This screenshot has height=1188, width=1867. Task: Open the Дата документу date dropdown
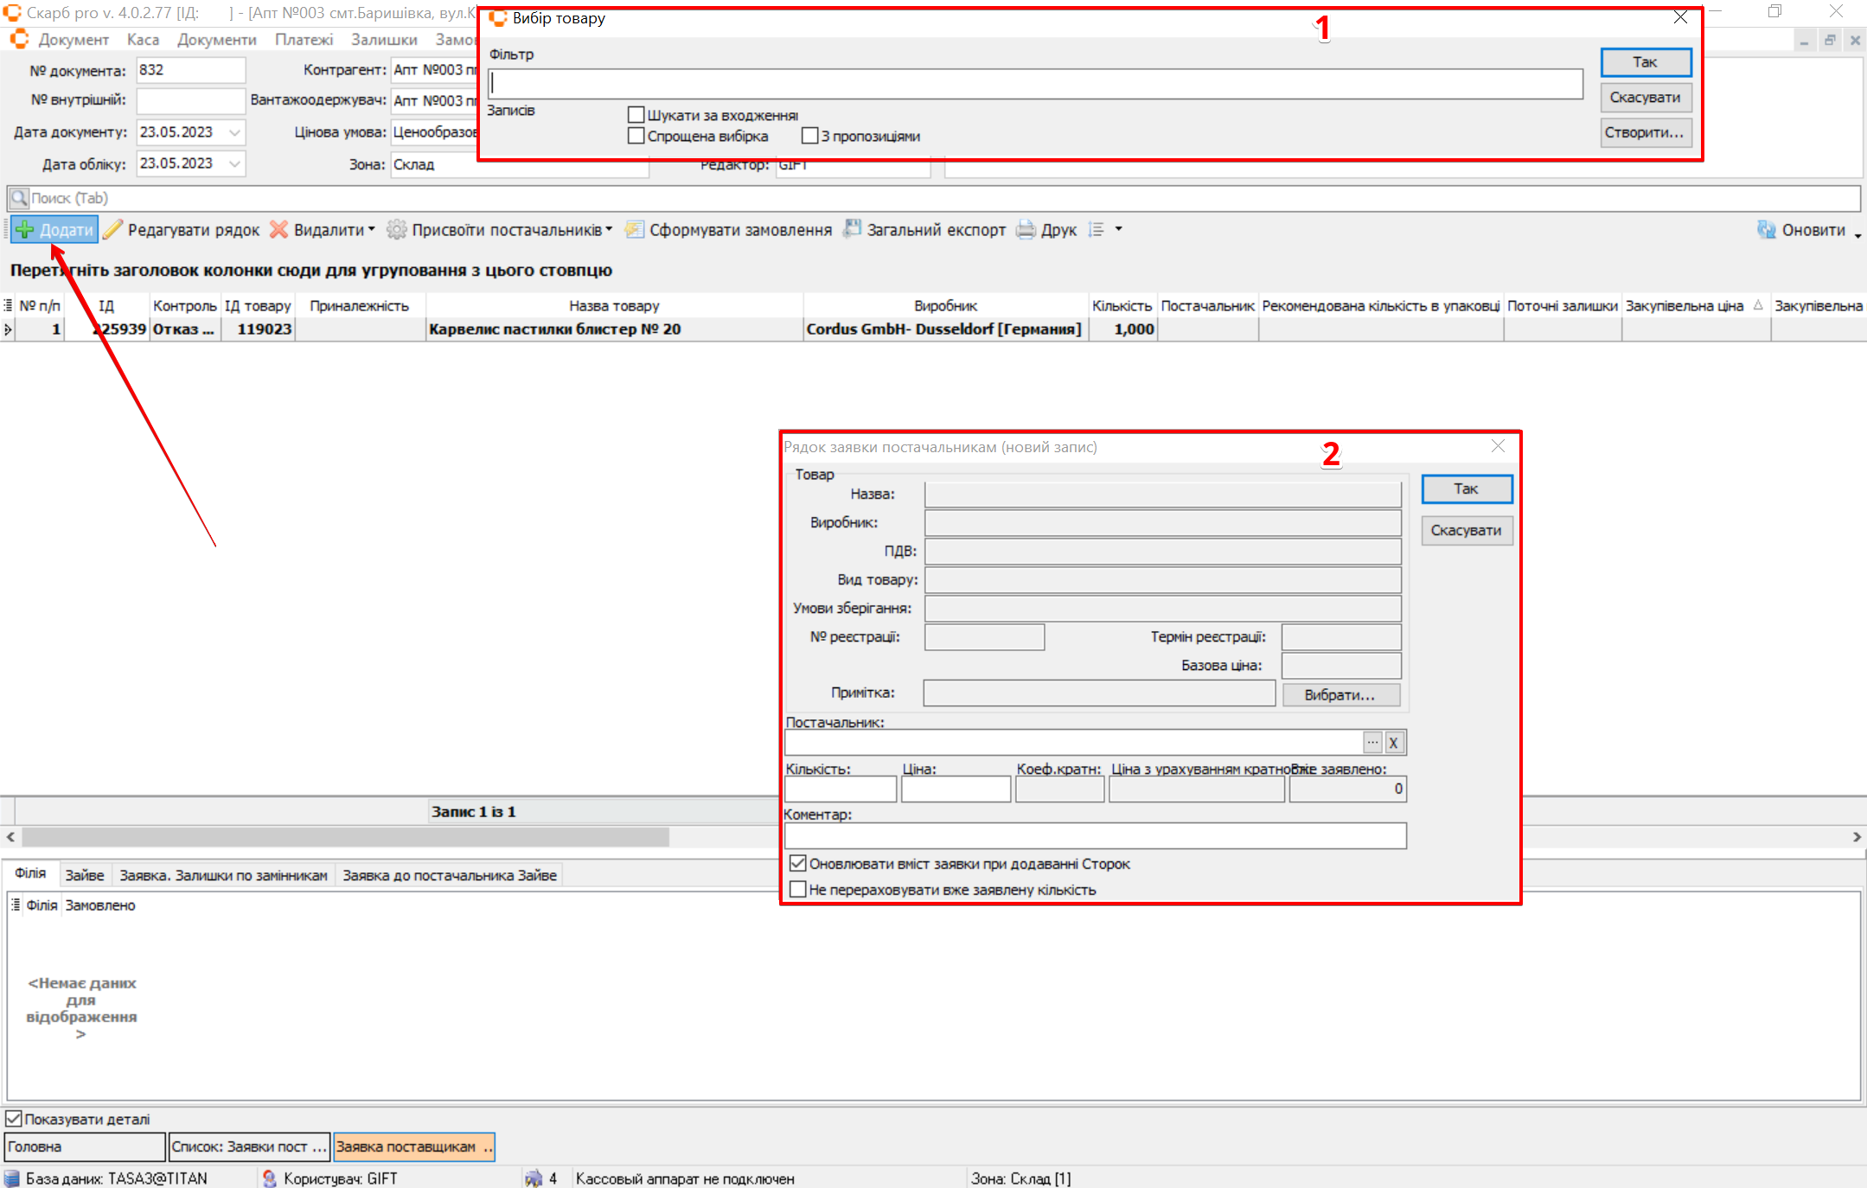(x=234, y=132)
